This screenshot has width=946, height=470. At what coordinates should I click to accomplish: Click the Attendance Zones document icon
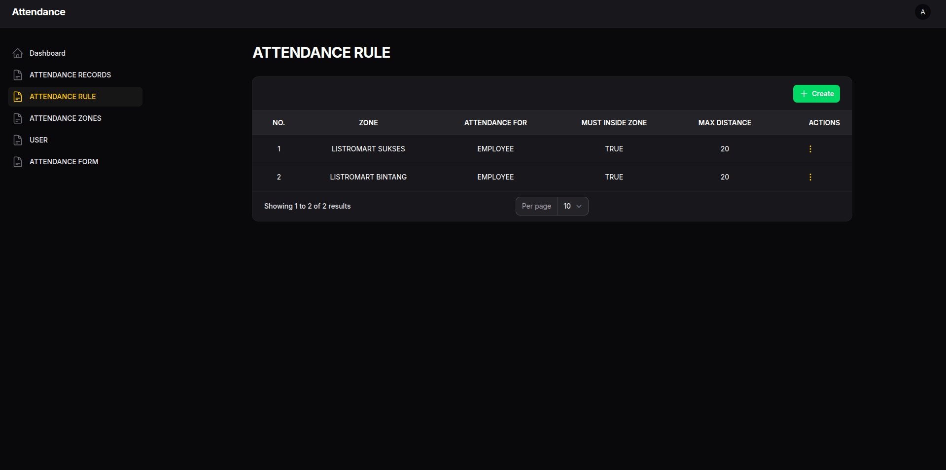[18, 118]
